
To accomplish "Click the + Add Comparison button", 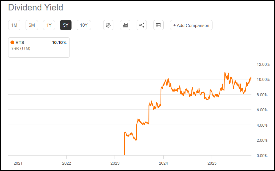I will (x=191, y=25).
